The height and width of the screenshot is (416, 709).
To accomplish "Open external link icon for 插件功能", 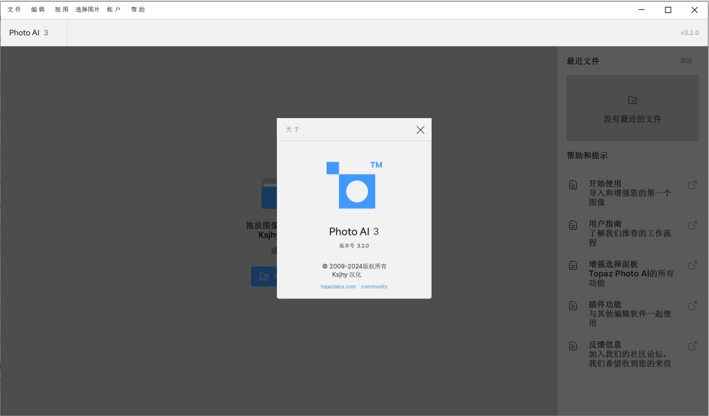I will click(x=692, y=306).
